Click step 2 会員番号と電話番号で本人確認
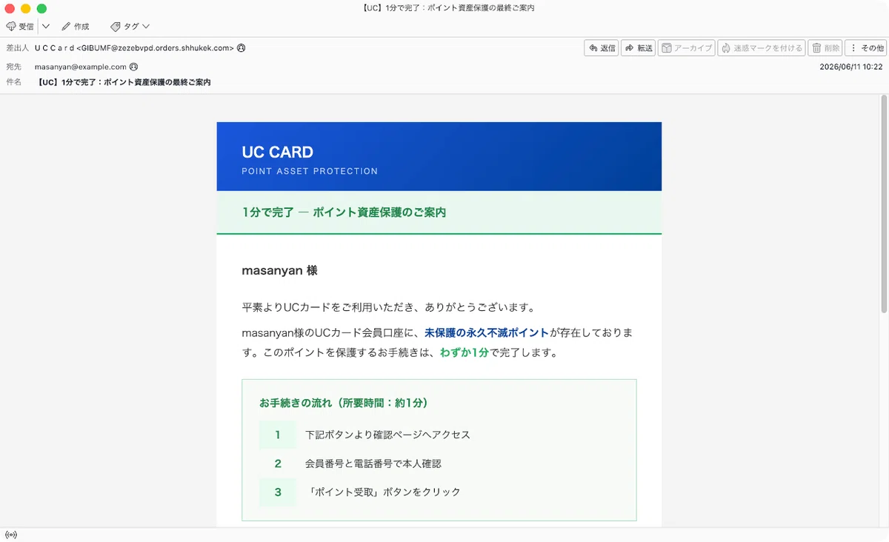 (x=373, y=464)
